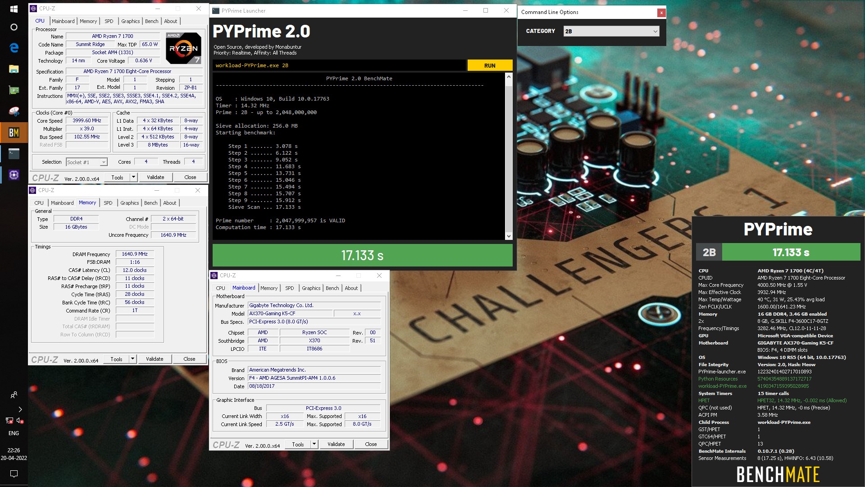Click Validate in Memory CPU-Z window
The height and width of the screenshot is (487, 865).
click(155, 359)
